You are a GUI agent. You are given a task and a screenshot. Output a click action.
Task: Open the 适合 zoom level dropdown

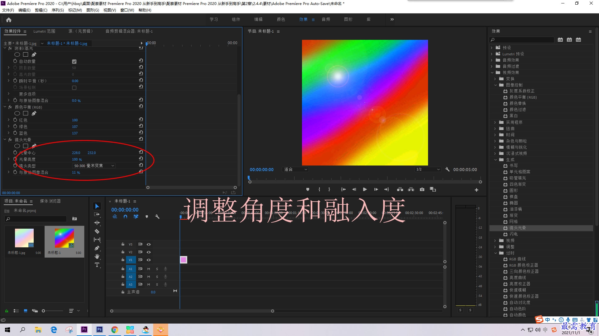pyautogui.click(x=295, y=170)
